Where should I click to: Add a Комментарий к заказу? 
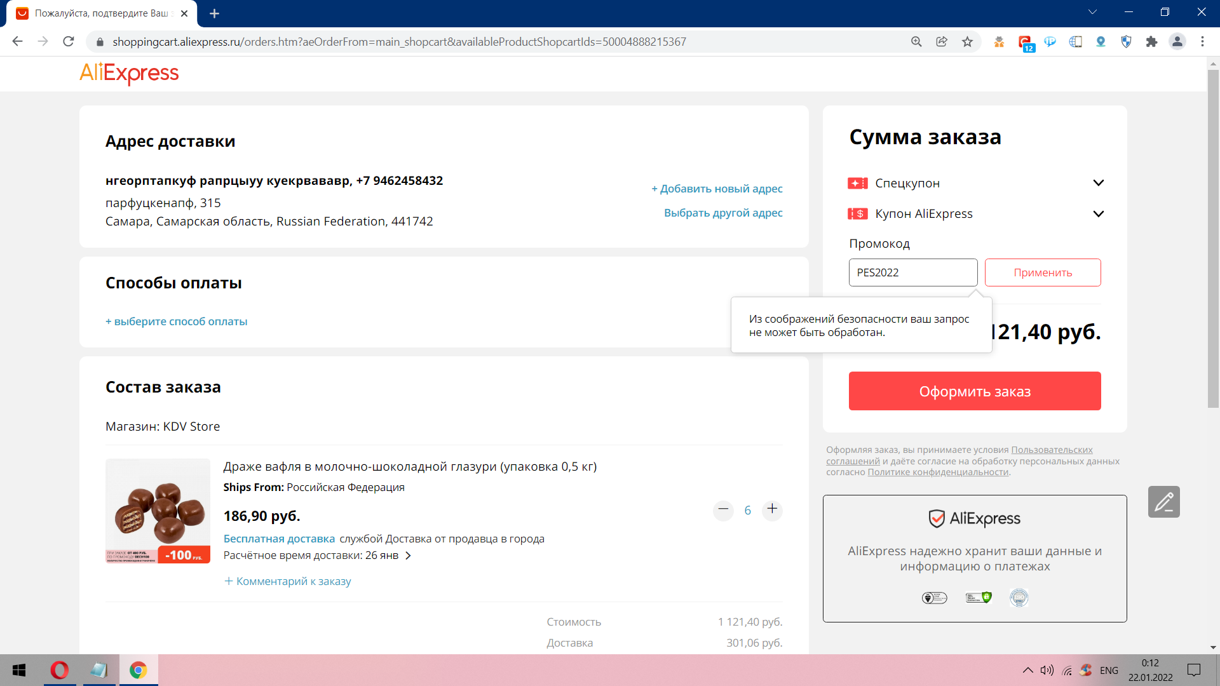point(287,581)
